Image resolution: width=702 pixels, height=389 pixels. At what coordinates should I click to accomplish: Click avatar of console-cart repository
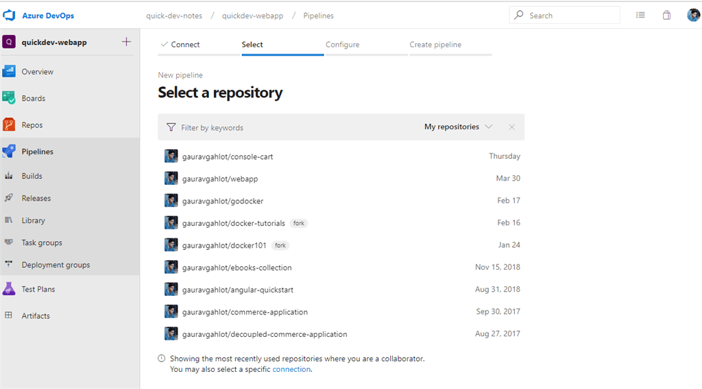pos(171,156)
